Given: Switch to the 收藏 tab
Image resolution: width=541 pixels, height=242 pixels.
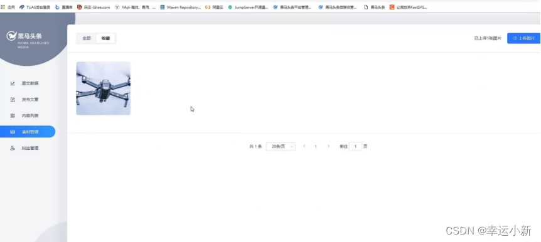Looking at the screenshot, I should click(x=105, y=38).
